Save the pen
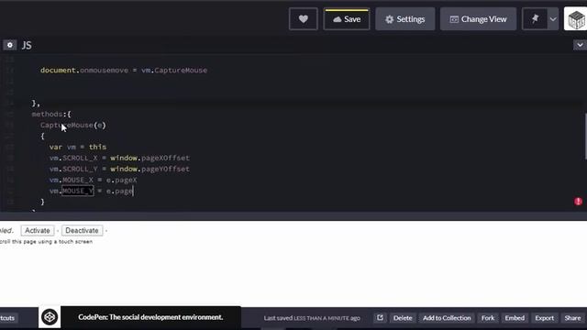The width and height of the screenshot is (587, 330). click(347, 19)
